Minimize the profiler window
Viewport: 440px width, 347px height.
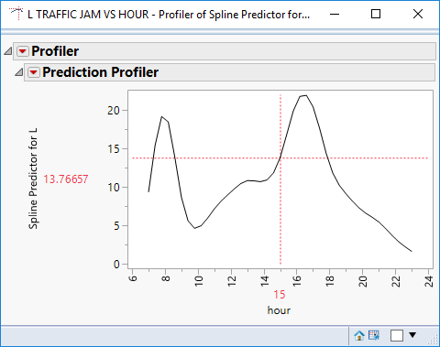click(x=335, y=14)
